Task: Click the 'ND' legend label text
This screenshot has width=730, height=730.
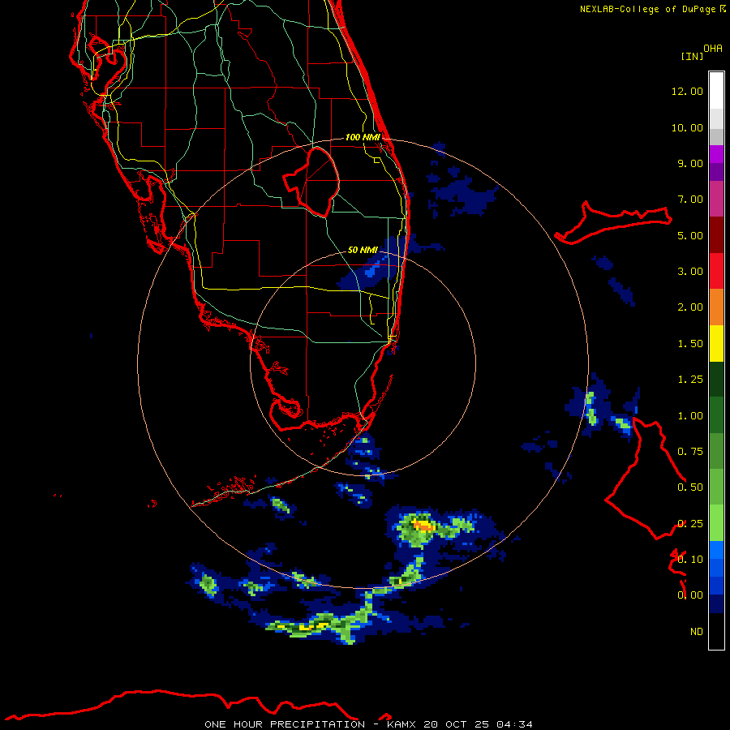Action: tap(697, 632)
